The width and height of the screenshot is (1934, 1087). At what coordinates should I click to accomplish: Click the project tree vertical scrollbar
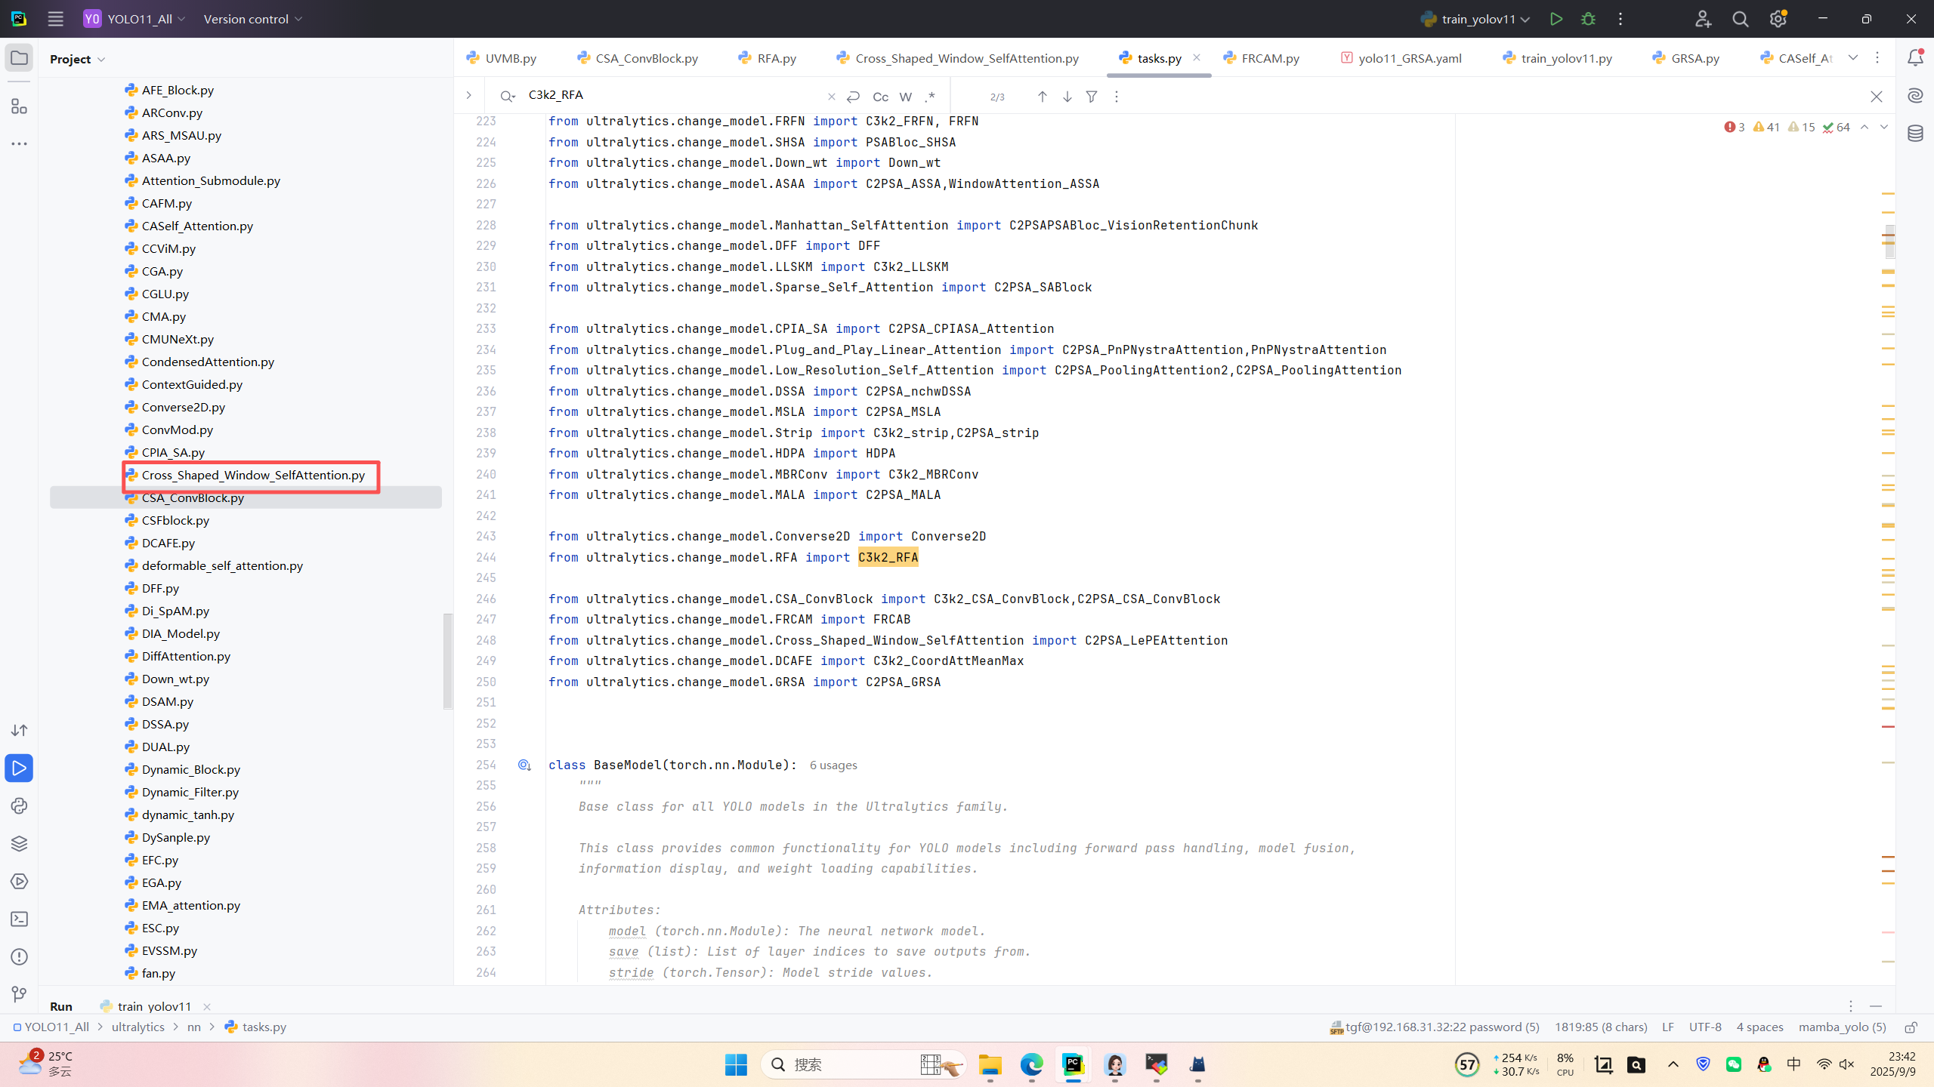[x=447, y=661]
